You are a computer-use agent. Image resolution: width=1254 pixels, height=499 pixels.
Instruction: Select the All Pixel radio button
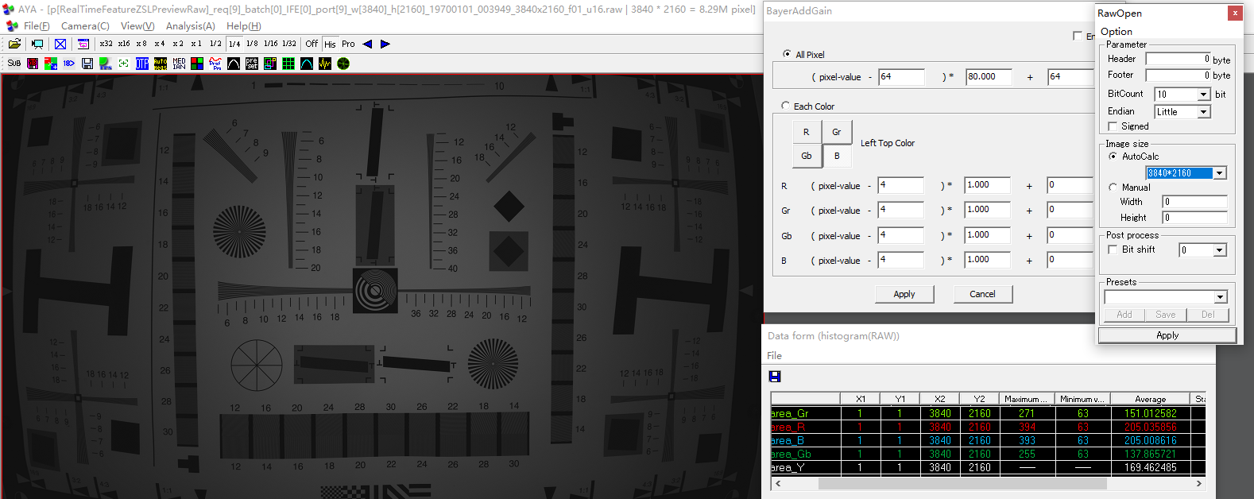click(x=788, y=55)
